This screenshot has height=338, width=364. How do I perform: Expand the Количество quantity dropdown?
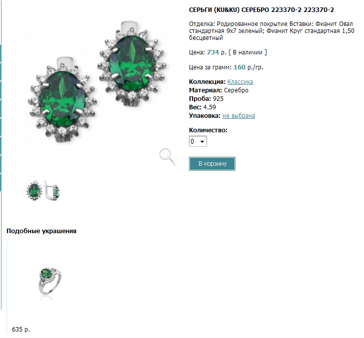click(x=198, y=142)
